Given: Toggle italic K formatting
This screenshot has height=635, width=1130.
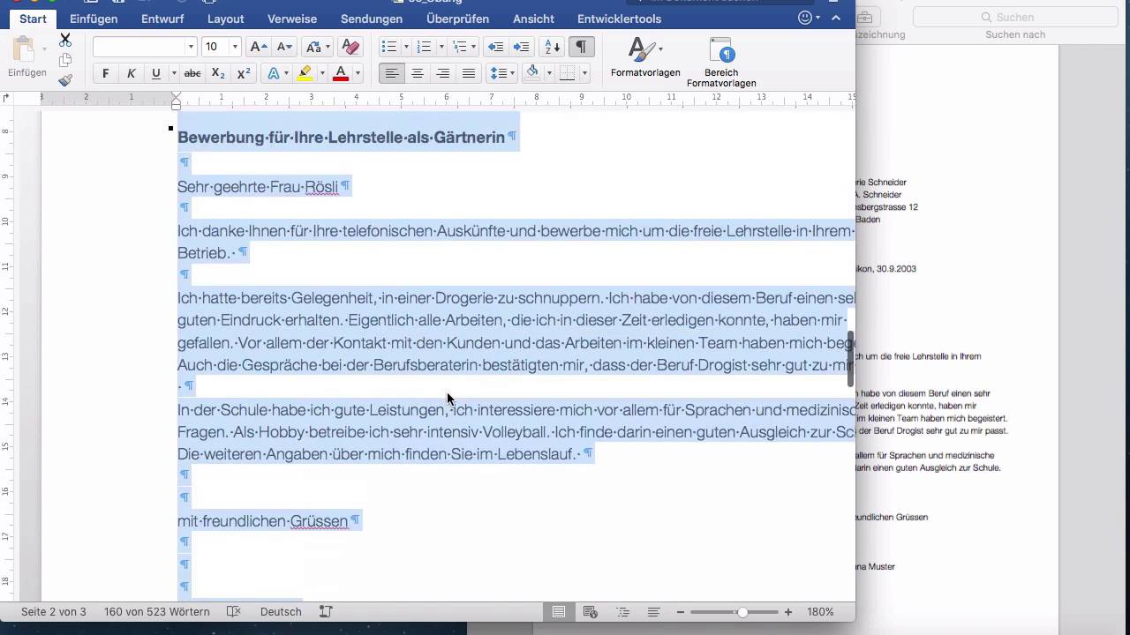Looking at the screenshot, I should point(131,74).
